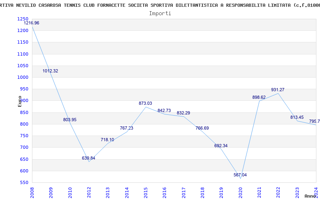The image size is (320, 200).
Task: Select the 2019 x-axis label
Action: 221,193
